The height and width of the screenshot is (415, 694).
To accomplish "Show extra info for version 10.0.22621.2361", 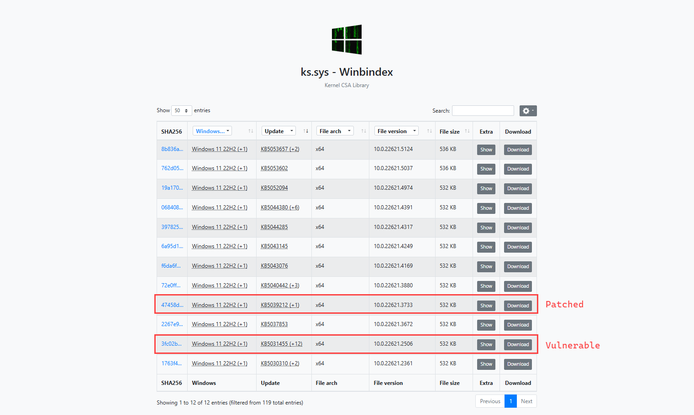I will pos(486,364).
